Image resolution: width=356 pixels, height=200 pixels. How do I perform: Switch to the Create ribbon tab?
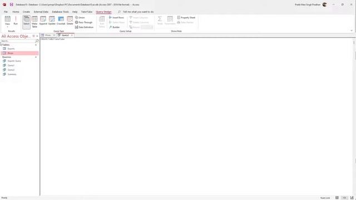click(26, 12)
